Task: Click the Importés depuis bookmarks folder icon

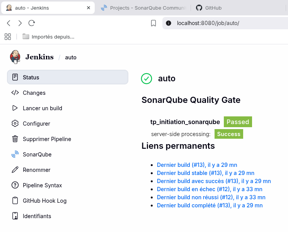Action: (x=26, y=37)
